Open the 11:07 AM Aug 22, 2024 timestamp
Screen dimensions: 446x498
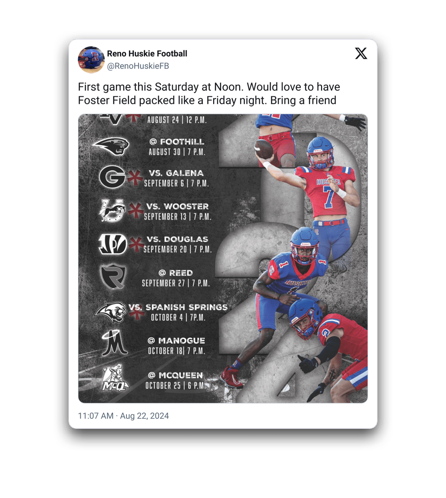123,416
